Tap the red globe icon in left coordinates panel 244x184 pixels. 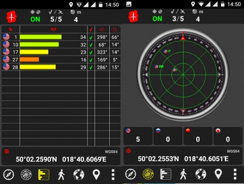click(7, 151)
